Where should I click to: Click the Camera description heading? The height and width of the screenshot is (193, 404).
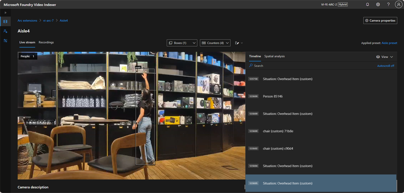coord(33,187)
